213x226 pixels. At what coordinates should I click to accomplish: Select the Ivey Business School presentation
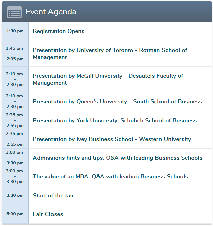tap(112, 139)
